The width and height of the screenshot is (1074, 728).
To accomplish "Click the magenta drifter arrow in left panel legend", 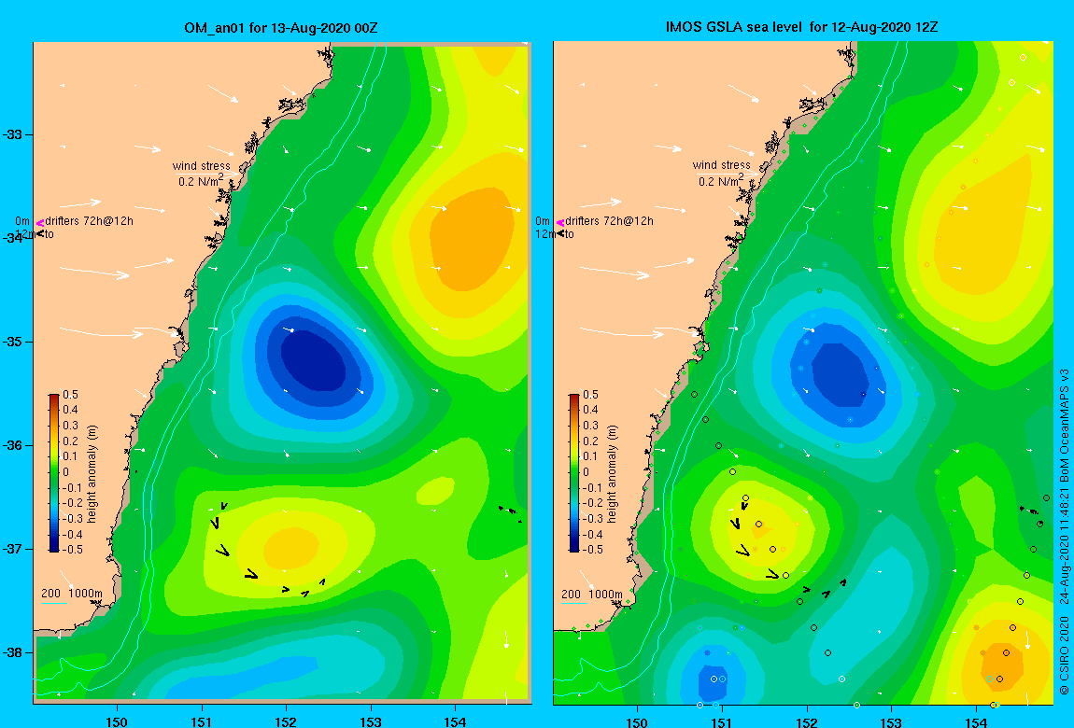I will pyautogui.click(x=40, y=222).
